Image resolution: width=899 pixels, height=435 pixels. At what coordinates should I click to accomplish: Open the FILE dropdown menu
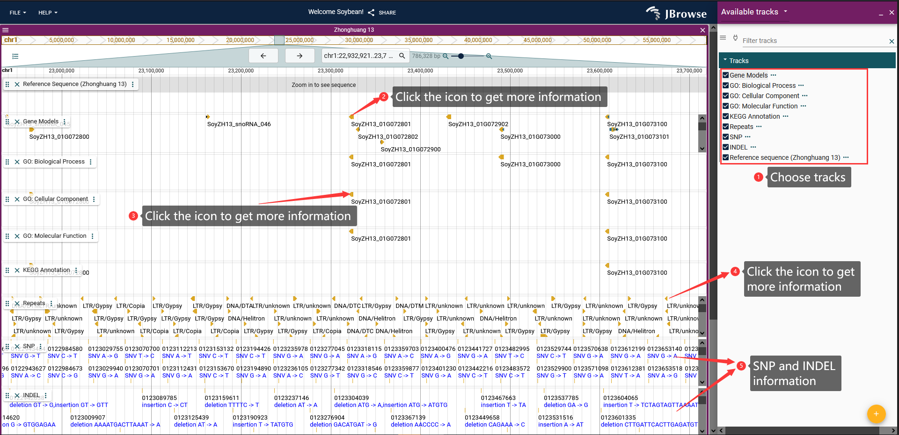pyautogui.click(x=18, y=13)
